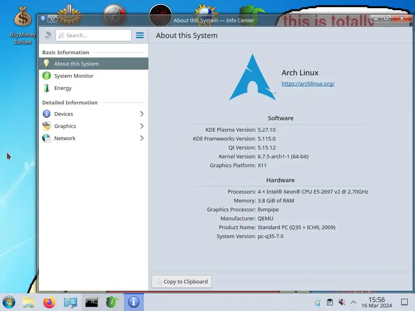
Task: Open the Big Money Deluxe desktop icon
Action: click(x=23, y=26)
